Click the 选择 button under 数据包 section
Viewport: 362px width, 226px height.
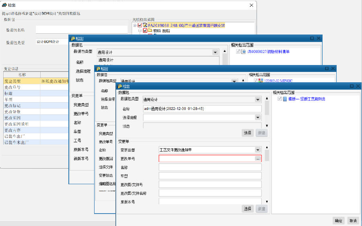tap(247, 133)
